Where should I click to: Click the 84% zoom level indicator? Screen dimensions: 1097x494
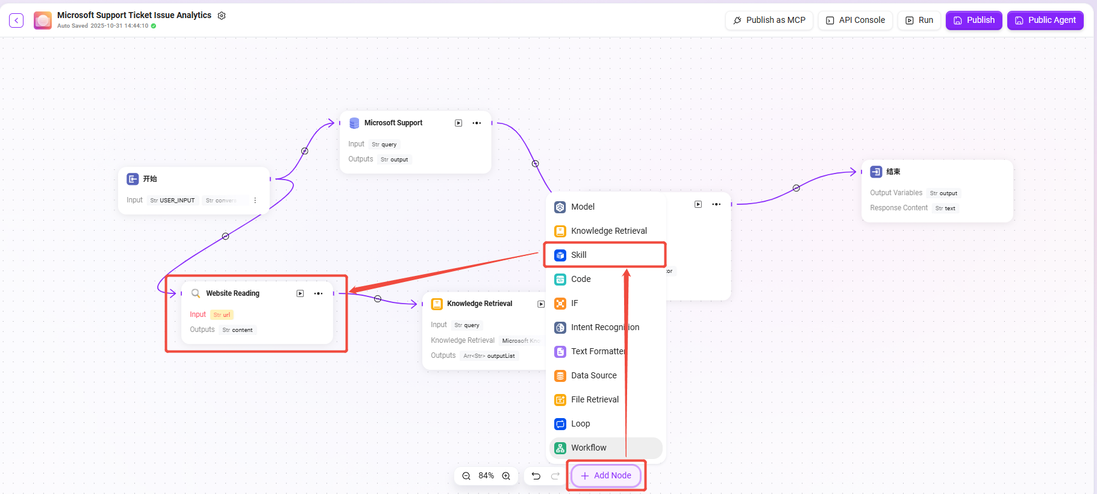click(x=486, y=476)
